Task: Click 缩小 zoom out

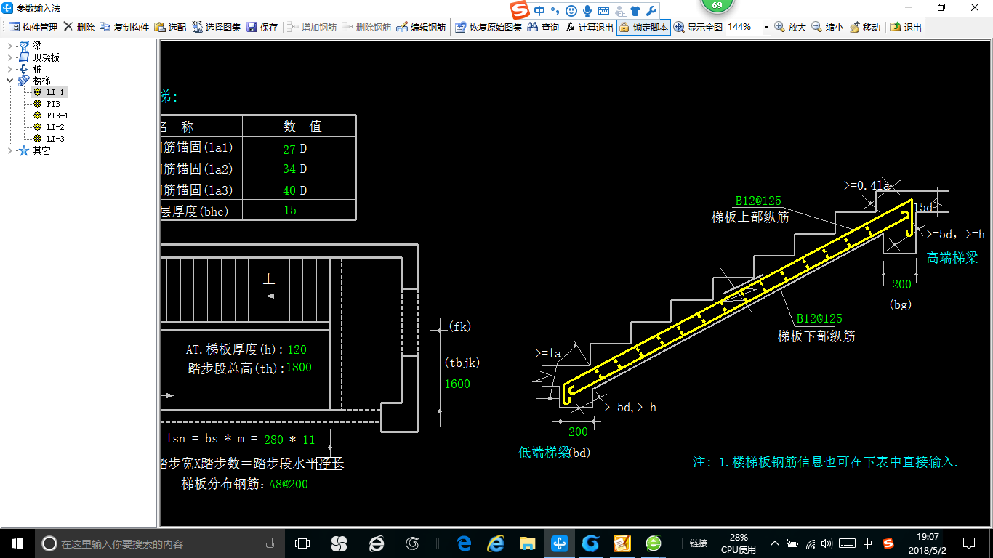Action: (x=827, y=27)
